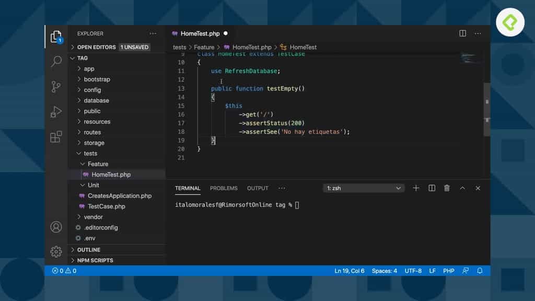The image size is (535, 301).
Task: Open the Manage settings gear
Action: (56, 251)
